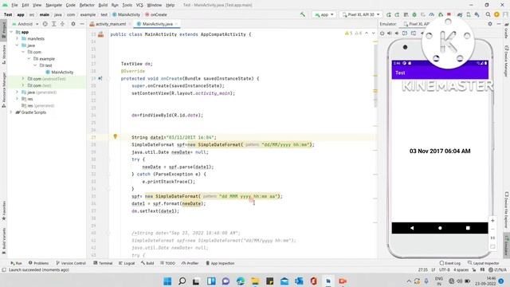The height and width of the screenshot is (287, 510).
Task: Open Emulator panel settings gear
Action: 490,24
